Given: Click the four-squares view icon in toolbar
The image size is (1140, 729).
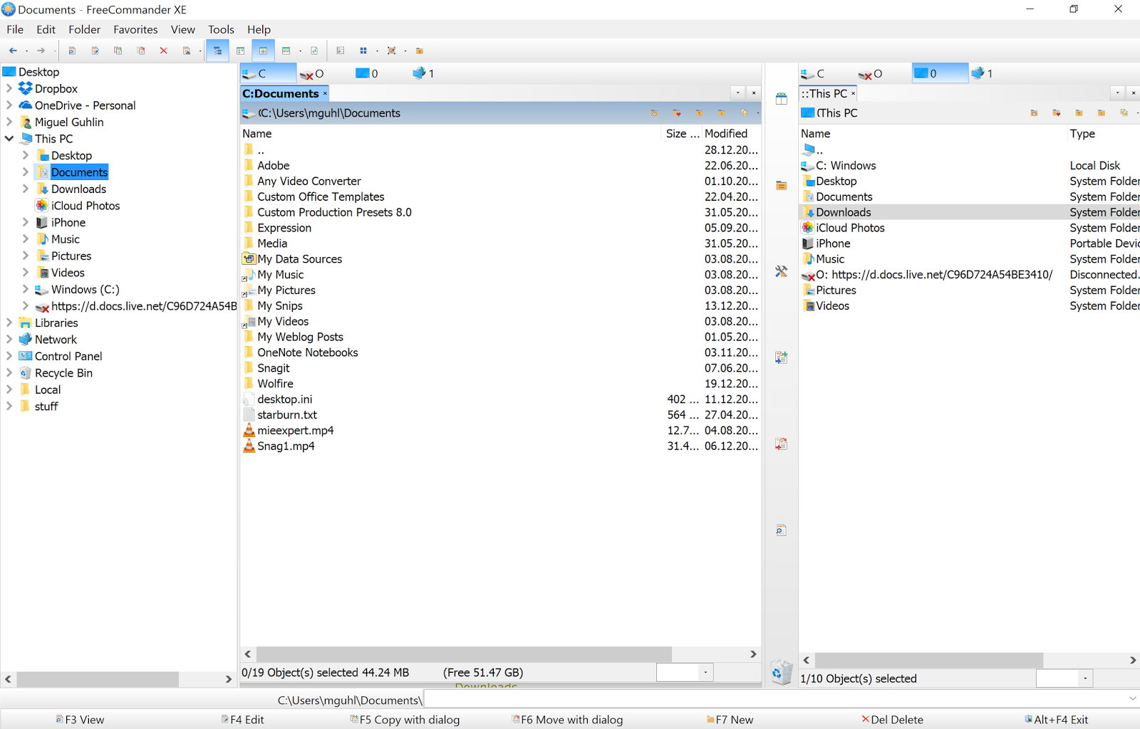Looking at the screenshot, I should [363, 51].
